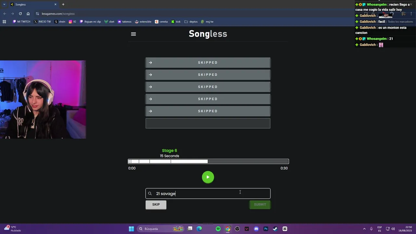Open the kick bookmark
Image resolution: width=416 pixels, height=234 pixels.
point(176,22)
